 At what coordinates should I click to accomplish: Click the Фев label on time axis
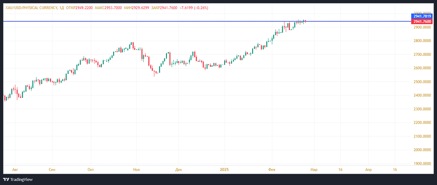pyautogui.click(x=272, y=169)
